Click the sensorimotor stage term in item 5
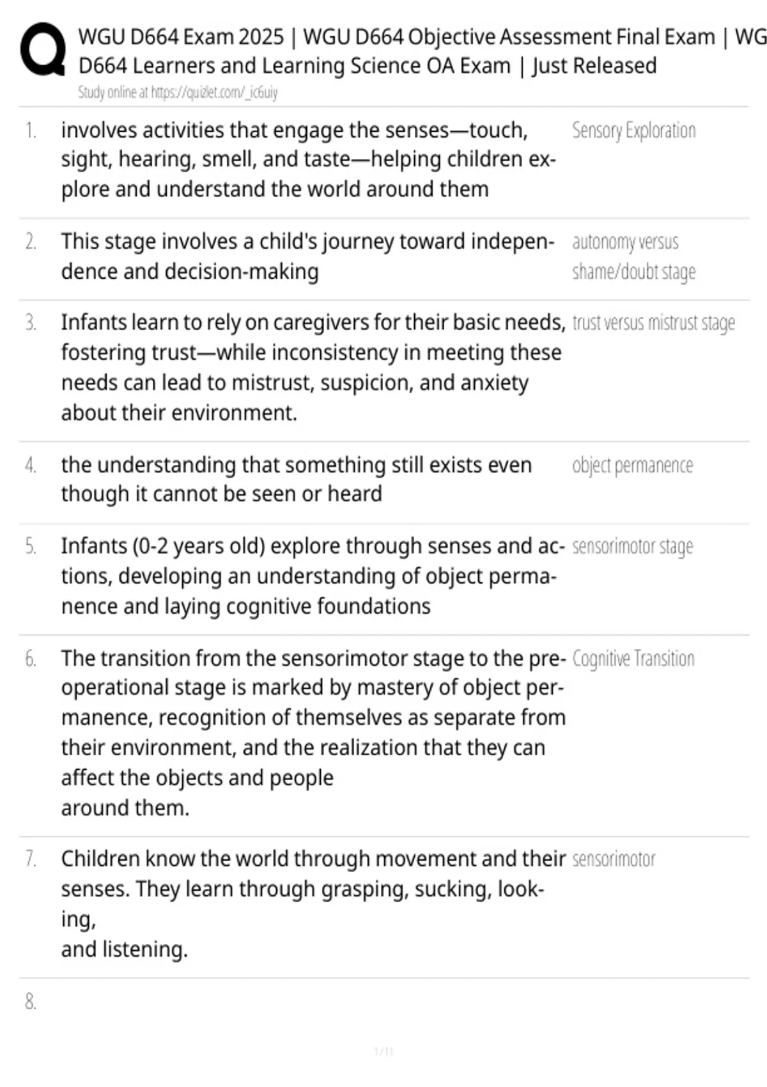Viewport: 767px width, 1087px height. point(633,547)
